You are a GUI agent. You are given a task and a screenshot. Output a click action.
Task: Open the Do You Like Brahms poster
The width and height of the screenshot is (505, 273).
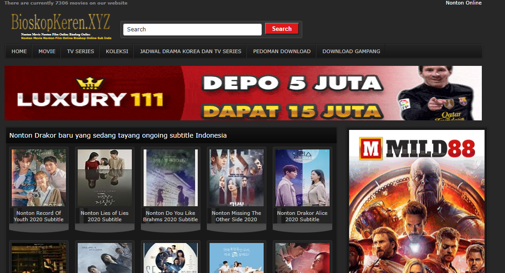(171, 178)
